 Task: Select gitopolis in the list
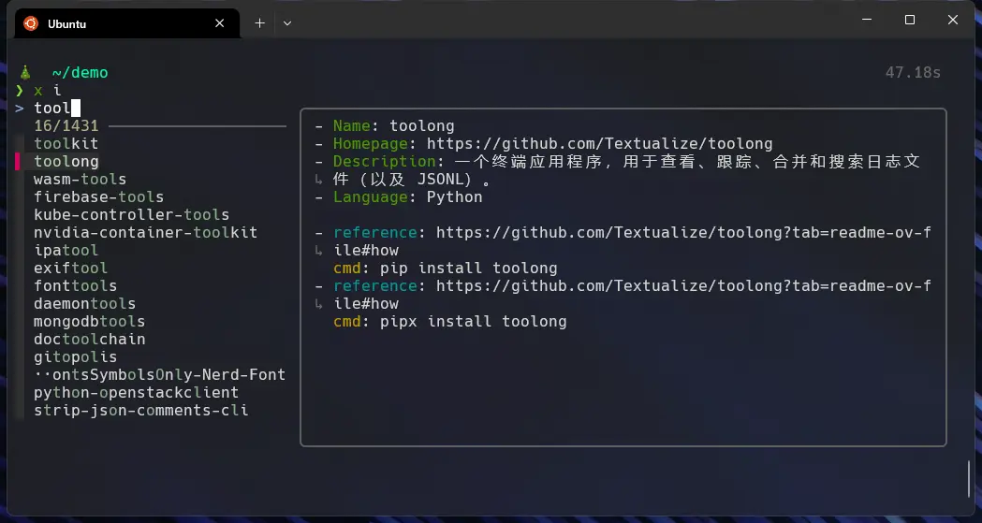[75, 356]
